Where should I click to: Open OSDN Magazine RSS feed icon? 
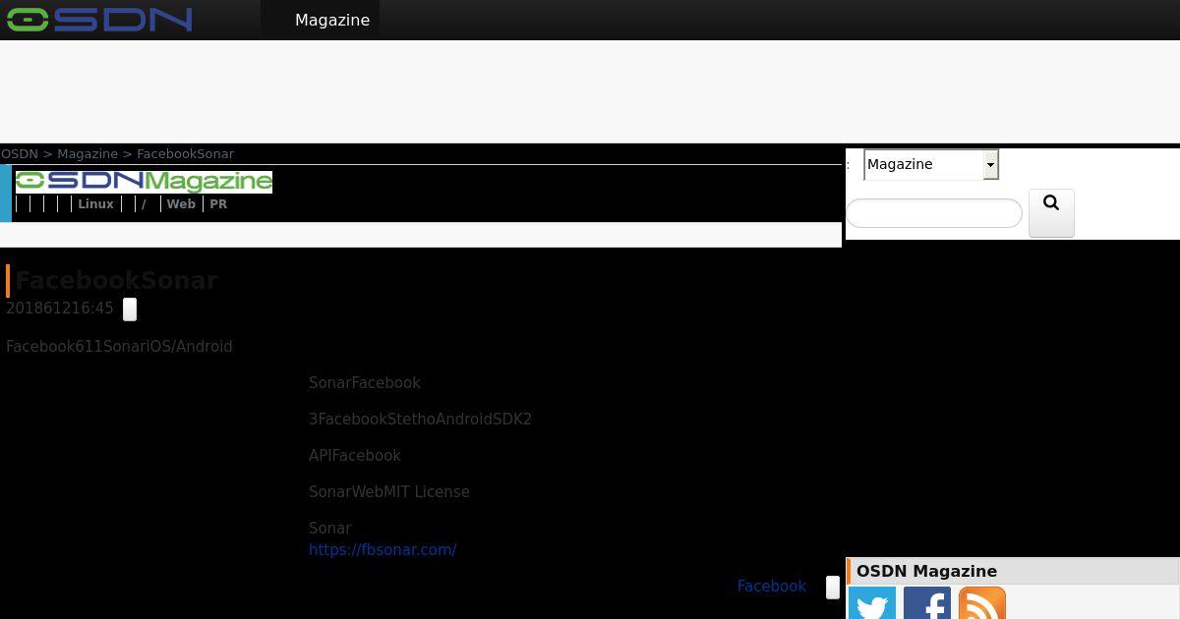[982, 604]
